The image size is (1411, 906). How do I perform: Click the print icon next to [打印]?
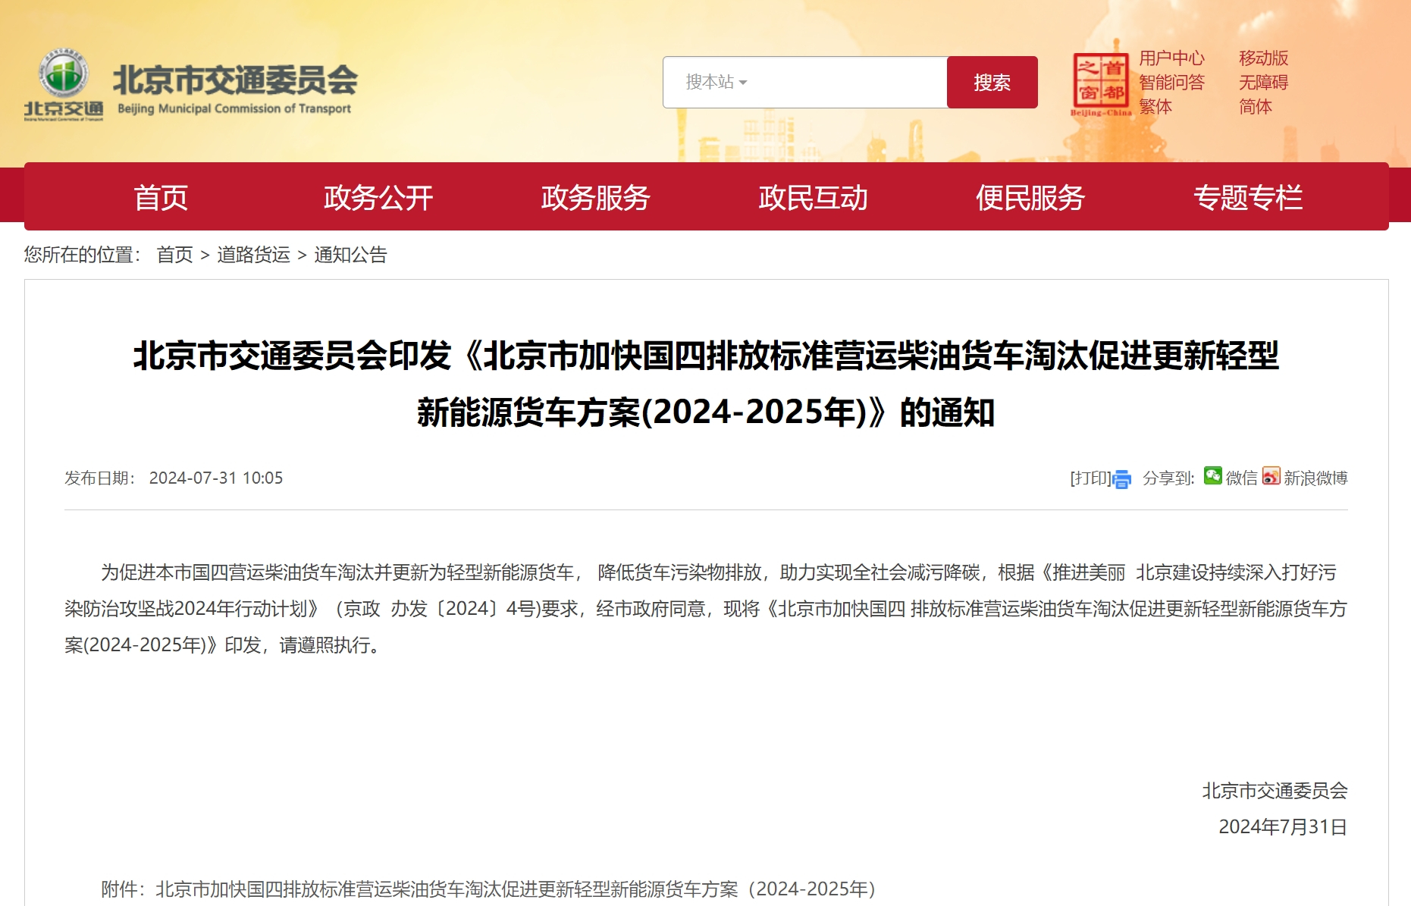(x=1121, y=478)
